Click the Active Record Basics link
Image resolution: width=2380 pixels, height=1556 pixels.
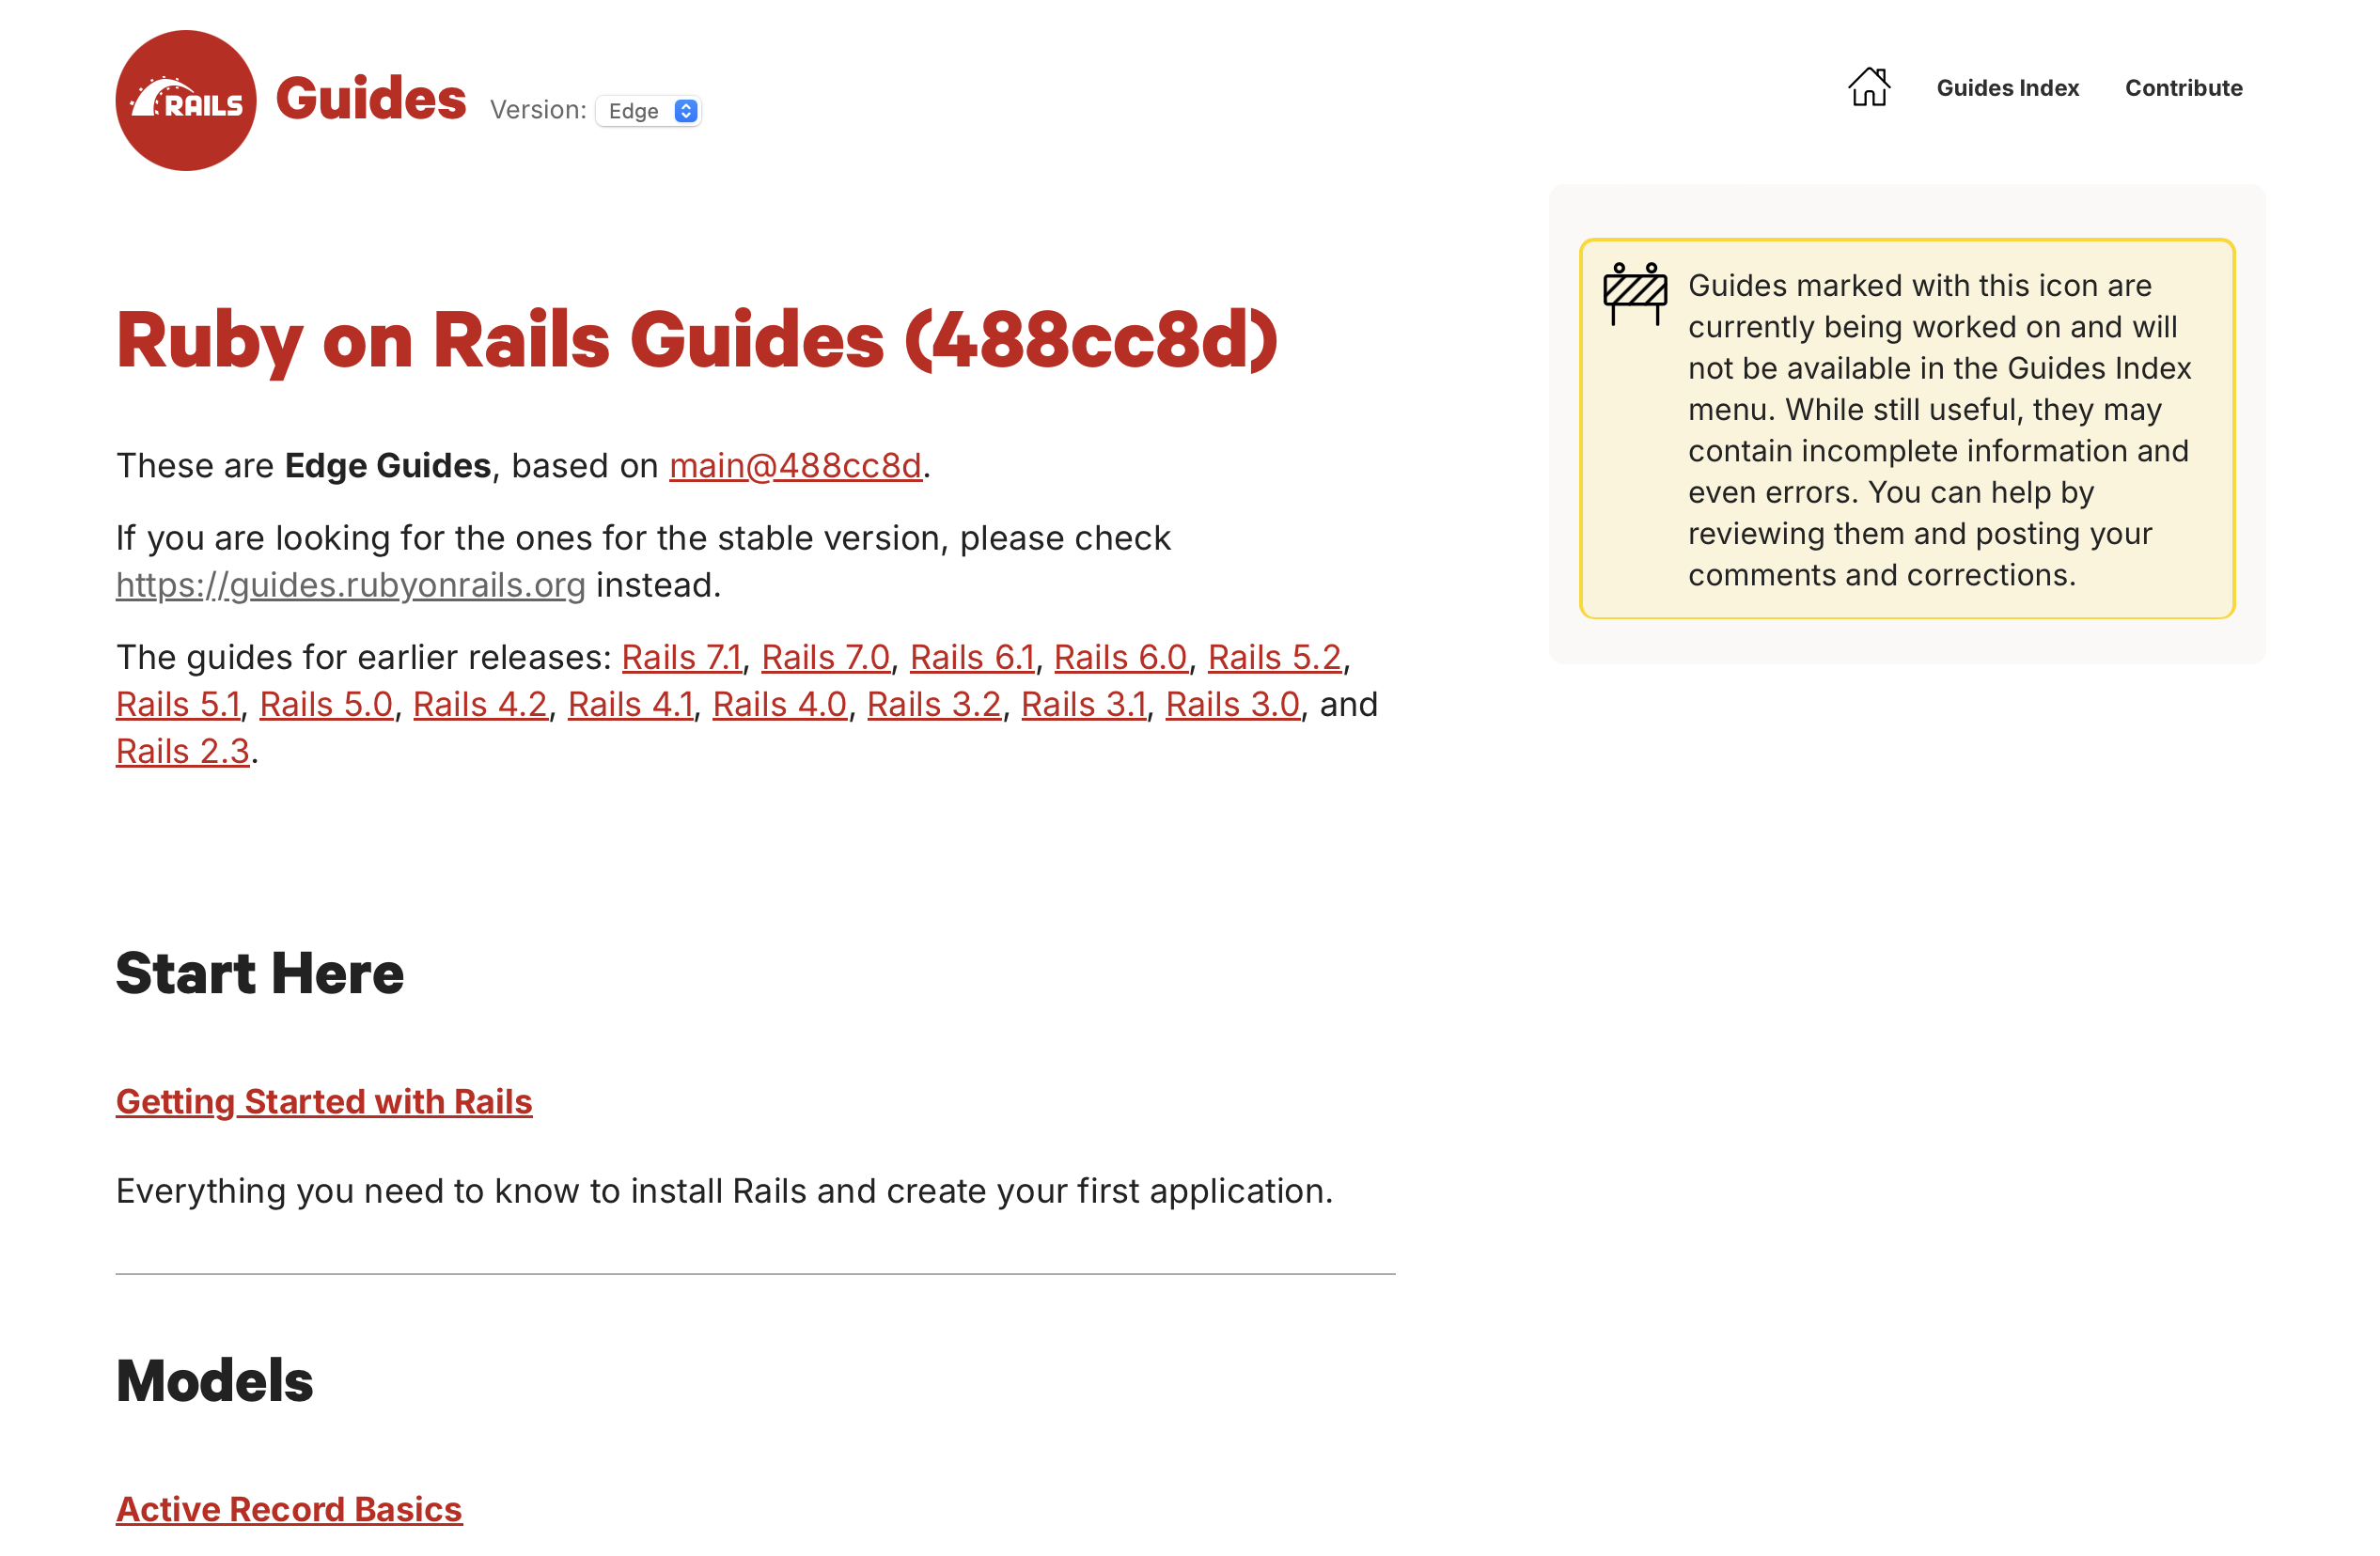[287, 1505]
